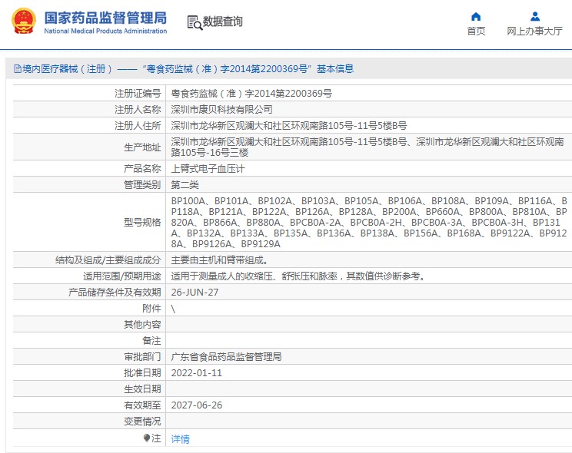572x453 pixels.
Task: Select value 主要由主机和臂带组成。
Action: click(x=220, y=260)
